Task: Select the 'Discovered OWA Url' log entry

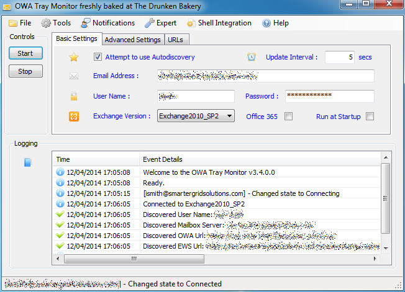Action: 216,236
